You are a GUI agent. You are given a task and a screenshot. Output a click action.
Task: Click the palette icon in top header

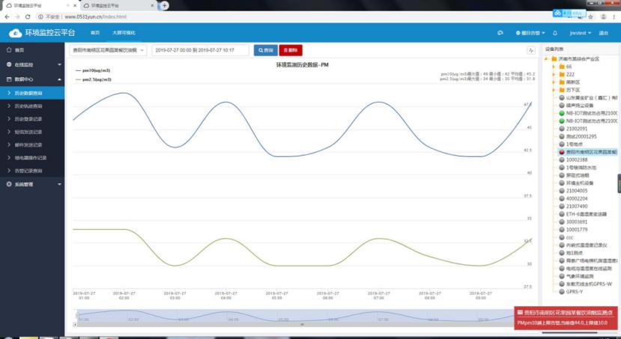(x=500, y=34)
